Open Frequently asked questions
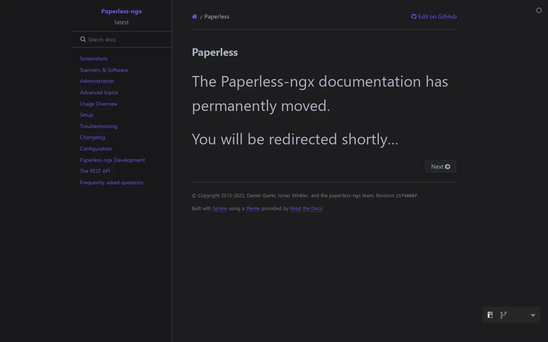The image size is (548, 342). coord(112,182)
